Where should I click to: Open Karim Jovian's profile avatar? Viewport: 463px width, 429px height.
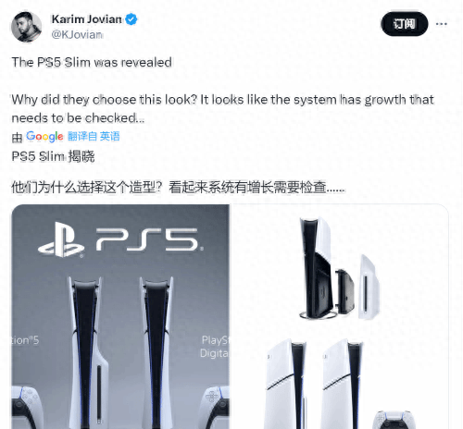point(26,27)
